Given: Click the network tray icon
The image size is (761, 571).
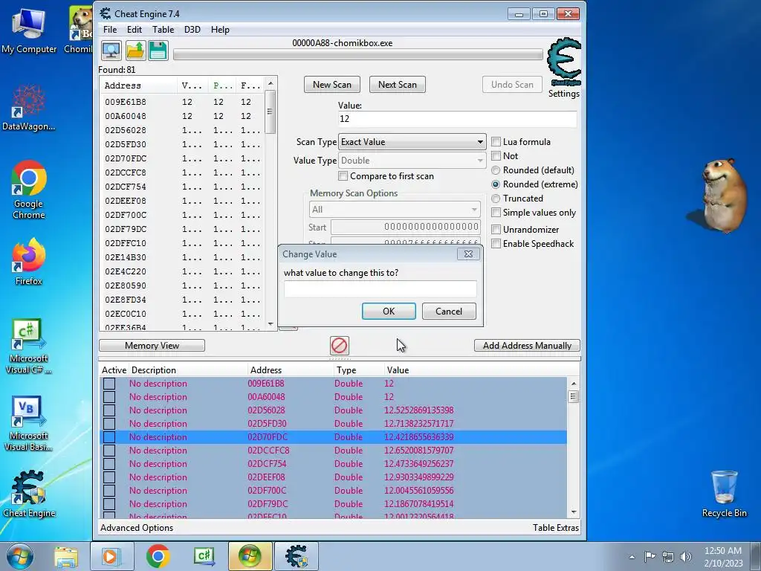Looking at the screenshot, I should (668, 557).
